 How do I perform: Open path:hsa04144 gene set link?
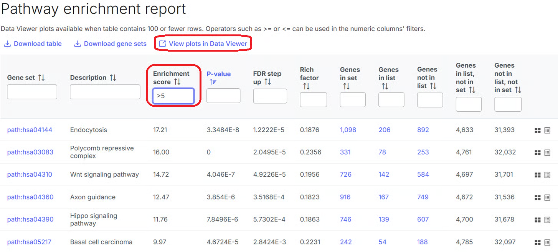30,130
